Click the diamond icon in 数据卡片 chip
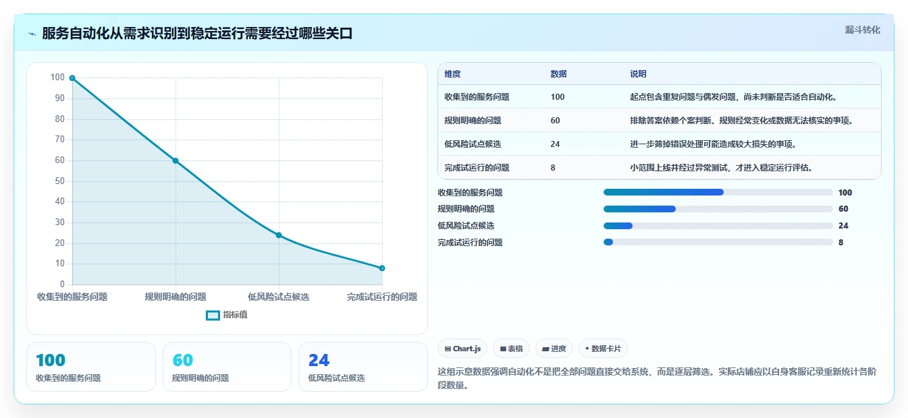 pyautogui.click(x=587, y=349)
